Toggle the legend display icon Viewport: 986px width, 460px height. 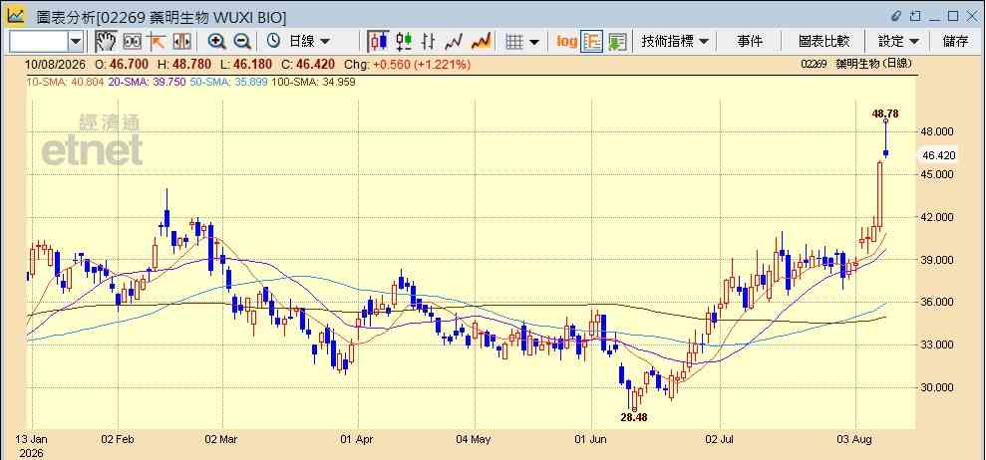(x=592, y=42)
